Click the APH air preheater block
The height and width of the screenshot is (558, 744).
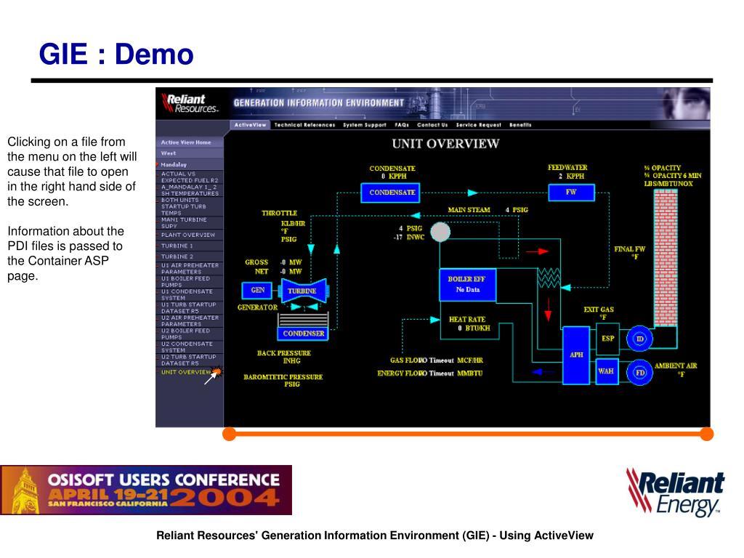[x=576, y=355]
